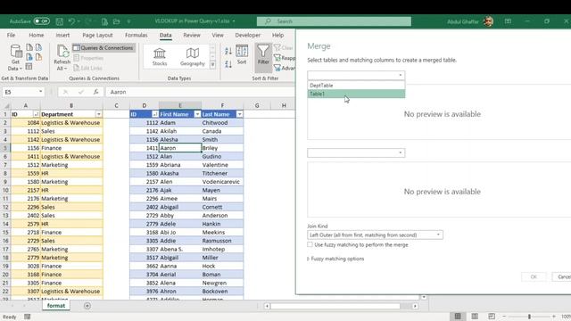Open ID column D filter dropdown
Screen dimensions: 571x321
[x=154, y=114]
